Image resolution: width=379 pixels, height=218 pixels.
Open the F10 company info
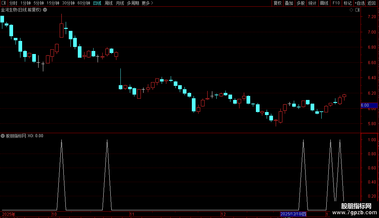tap(336, 3)
